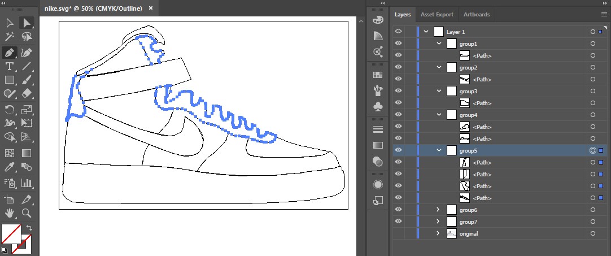Screen dimensions: 611x256
Task: Select the Slice tool
Action: pyautogui.click(x=27, y=199)
